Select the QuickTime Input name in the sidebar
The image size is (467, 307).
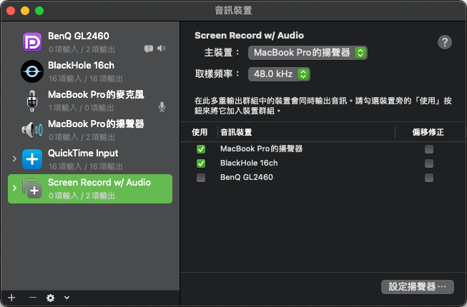coord(83,153)
